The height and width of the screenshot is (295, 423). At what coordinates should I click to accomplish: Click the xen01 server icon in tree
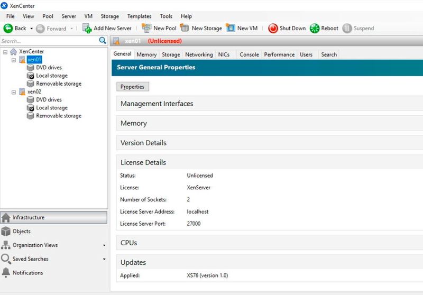(x=22, y=60)
